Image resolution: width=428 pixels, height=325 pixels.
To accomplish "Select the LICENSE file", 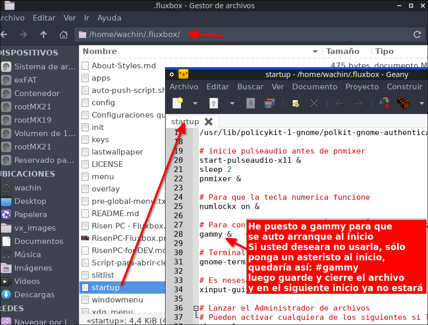I will coord(107,164).
